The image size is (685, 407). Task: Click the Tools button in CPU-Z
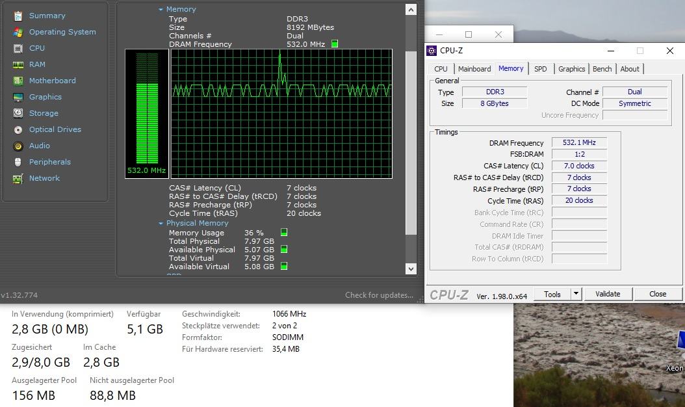click(552, 295)
